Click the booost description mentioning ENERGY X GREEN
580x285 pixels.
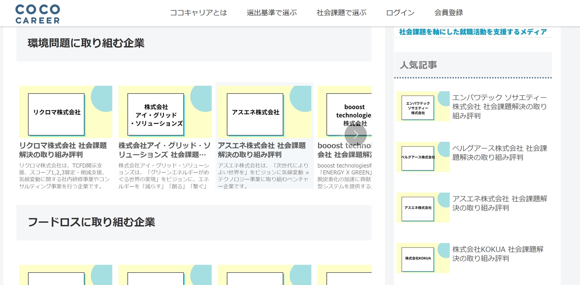344,176
